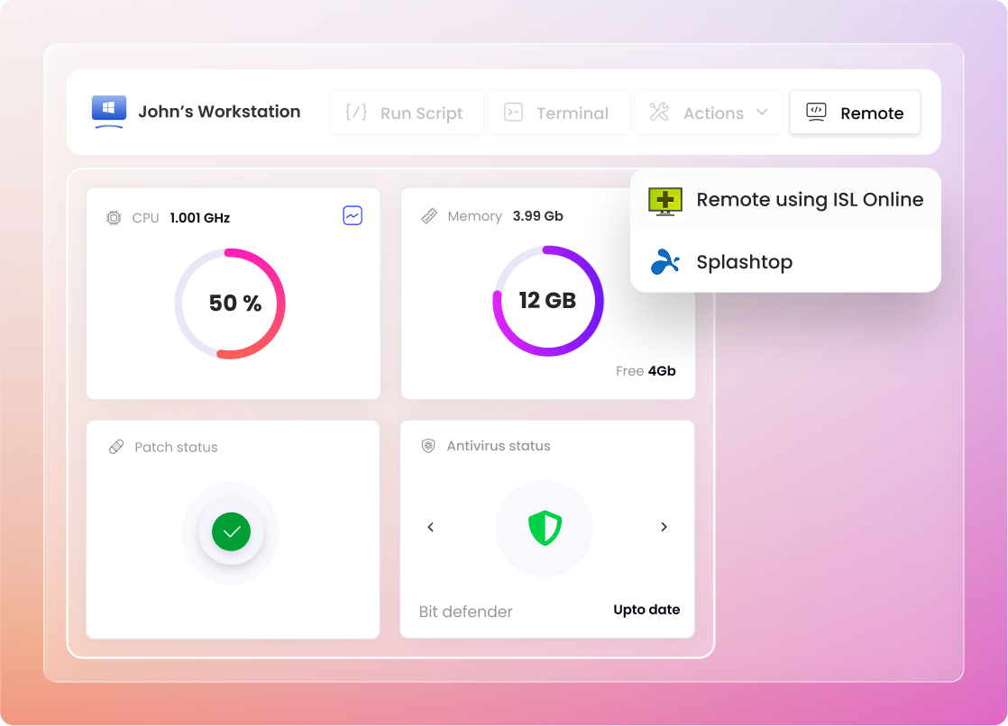Click the Run Script button
Image resolution: width=1008 pixels, height=726 pixels.
[406, 113]
